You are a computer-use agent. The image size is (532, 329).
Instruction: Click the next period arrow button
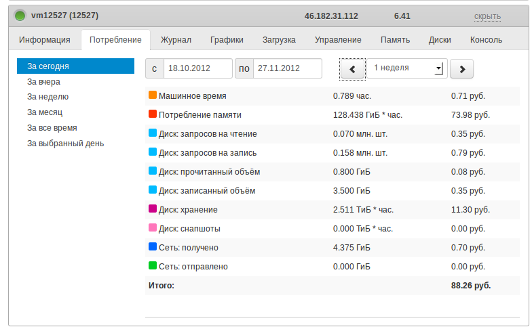click(461, 69)
